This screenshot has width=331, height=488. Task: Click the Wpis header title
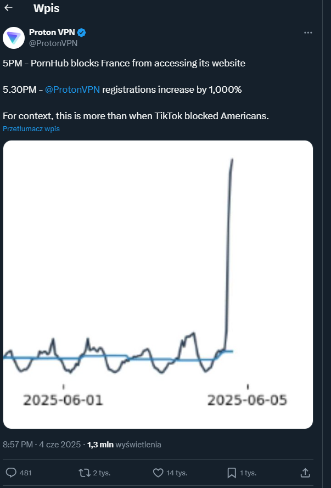click(46, 8)
